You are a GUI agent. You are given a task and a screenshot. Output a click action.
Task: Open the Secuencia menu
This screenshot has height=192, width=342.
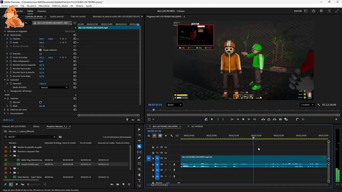31,6
